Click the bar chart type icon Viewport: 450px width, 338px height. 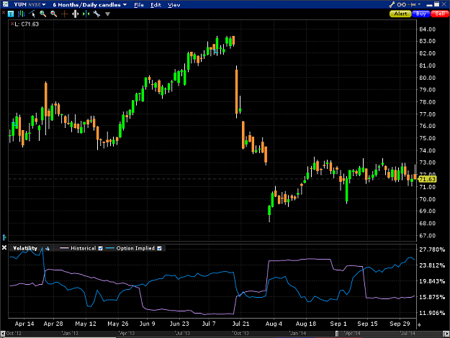coord(21,14)
